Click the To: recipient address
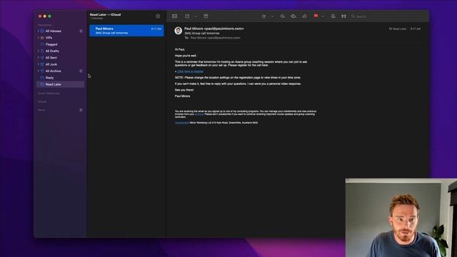This screenshot has height=257, width=457. click(x=216, y=38)
